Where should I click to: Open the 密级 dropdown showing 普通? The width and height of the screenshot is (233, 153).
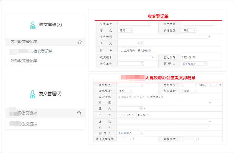tap(126, 30)
